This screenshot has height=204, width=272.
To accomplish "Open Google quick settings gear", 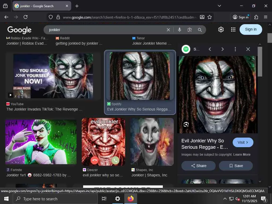I will pos(221,29).
